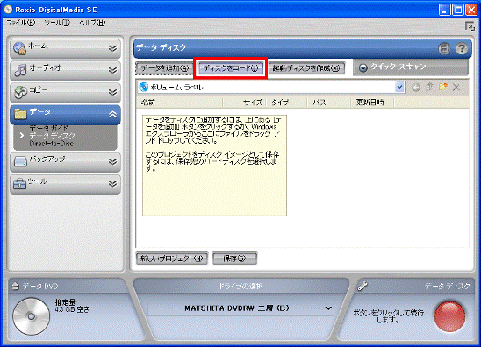The height and width of the screenshot is (347, 481).
Task: Click the Audio music note icon
Action: pyautogui.click(x=20, y=70)
